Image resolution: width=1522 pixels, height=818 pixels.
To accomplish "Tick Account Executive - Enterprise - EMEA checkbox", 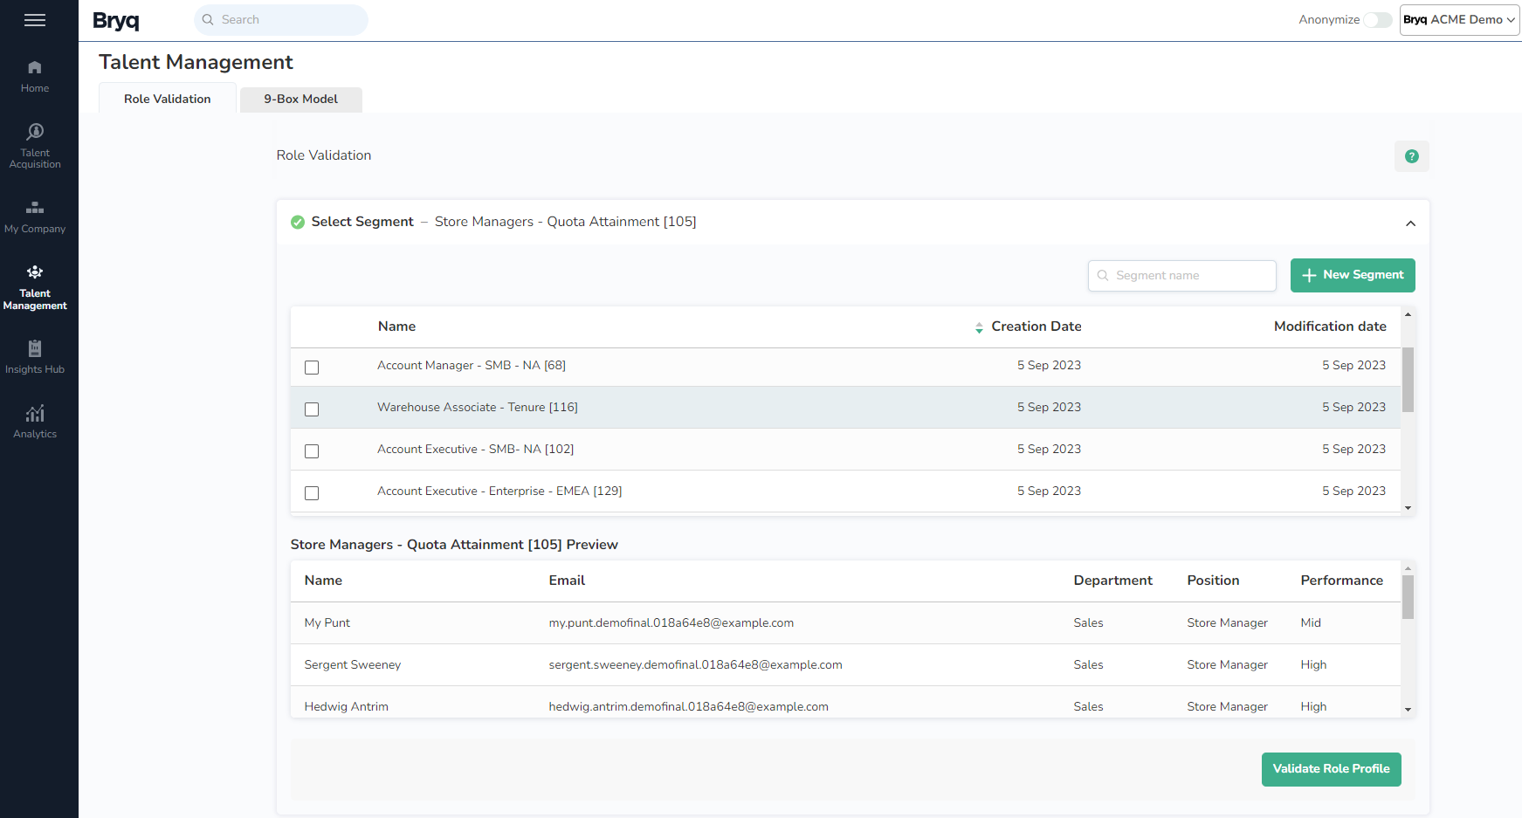I will tap(312, 493).
